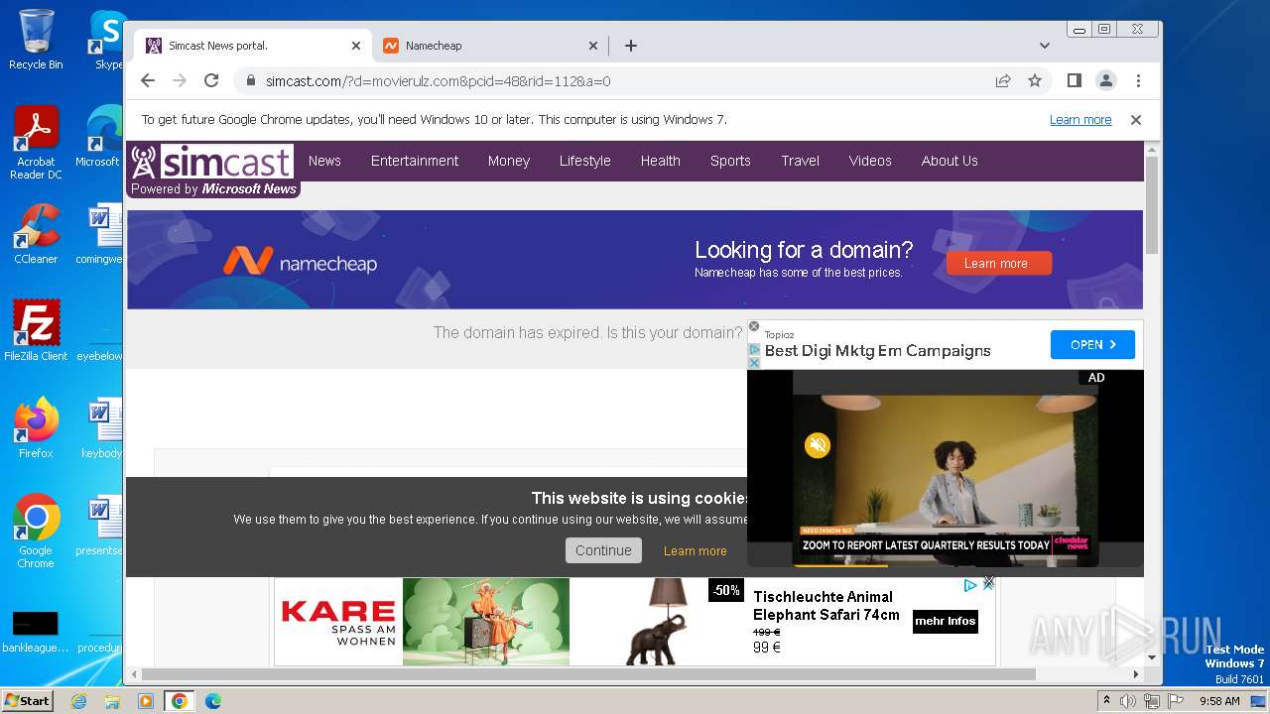The width and height of the screenshot is (1270, 714).
Task: Open the Travel menu item
Action: click(800, 161)
